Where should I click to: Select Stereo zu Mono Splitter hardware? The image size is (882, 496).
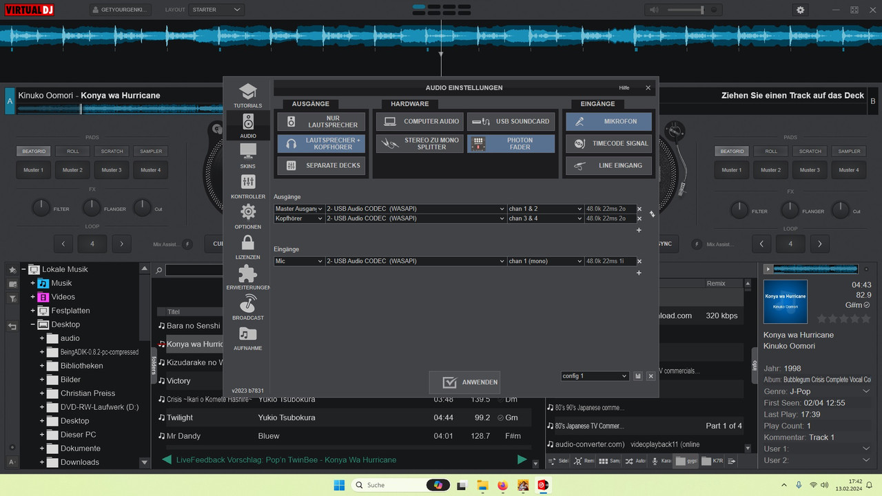[x=420, y=144]
